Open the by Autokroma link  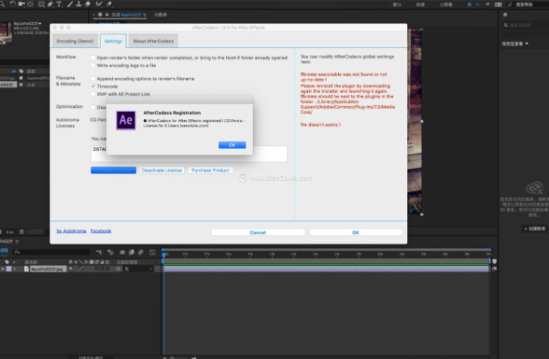click(x=71, y=231)
